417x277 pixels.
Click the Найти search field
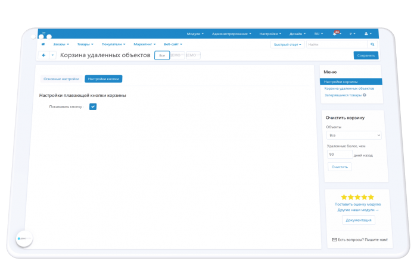point(337,45)
